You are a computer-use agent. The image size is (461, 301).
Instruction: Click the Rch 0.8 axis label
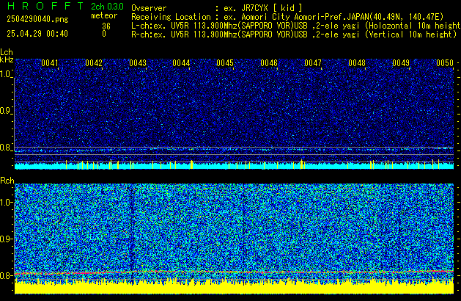5,275
